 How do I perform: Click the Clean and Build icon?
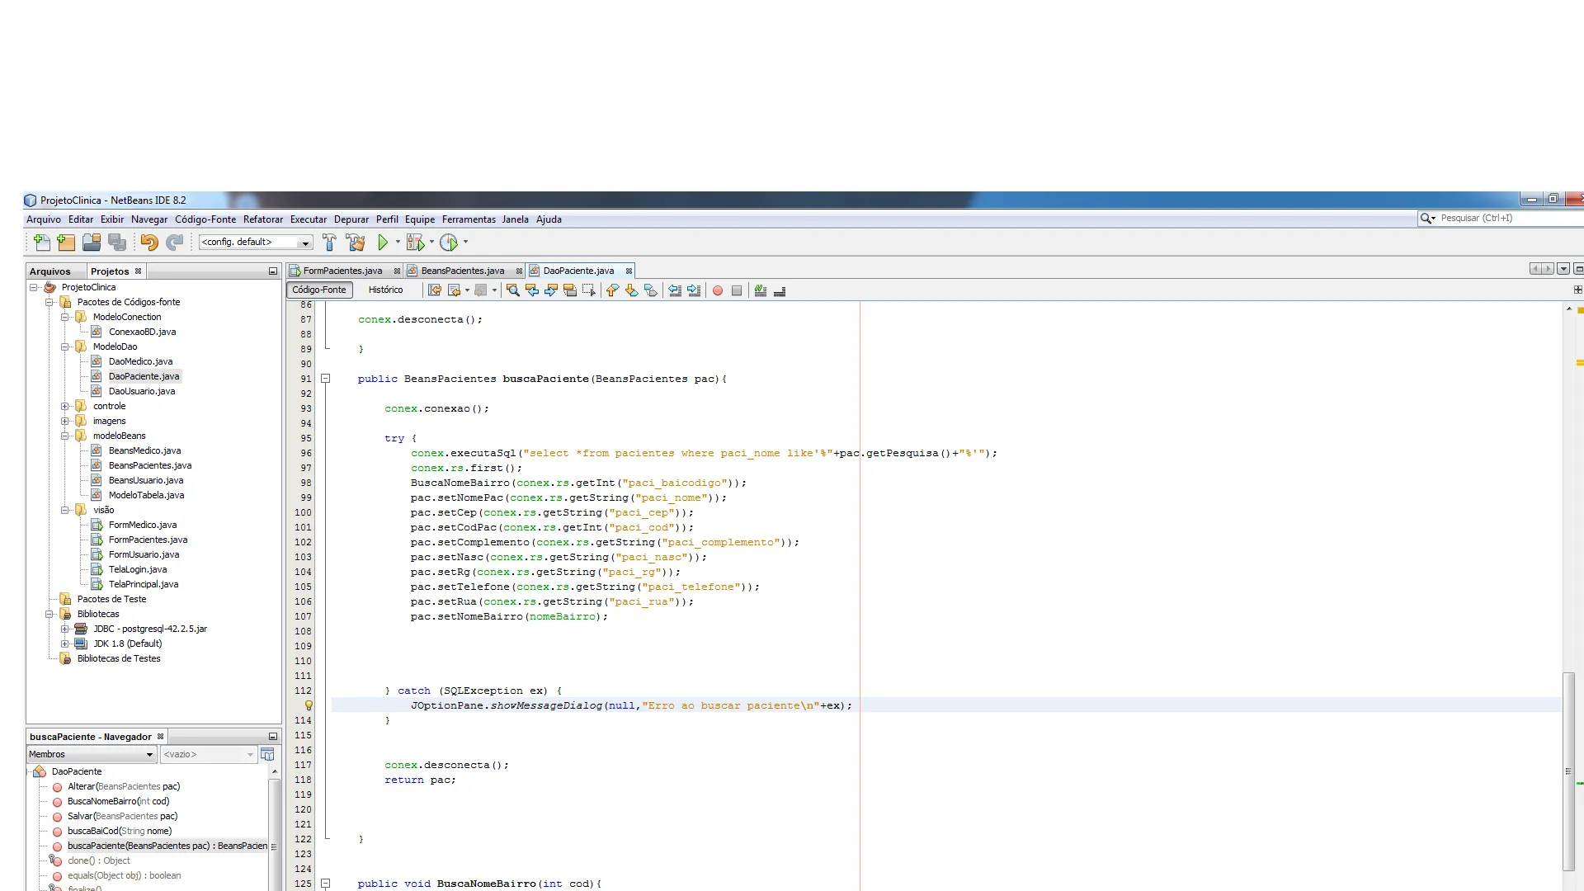(356, 243)
